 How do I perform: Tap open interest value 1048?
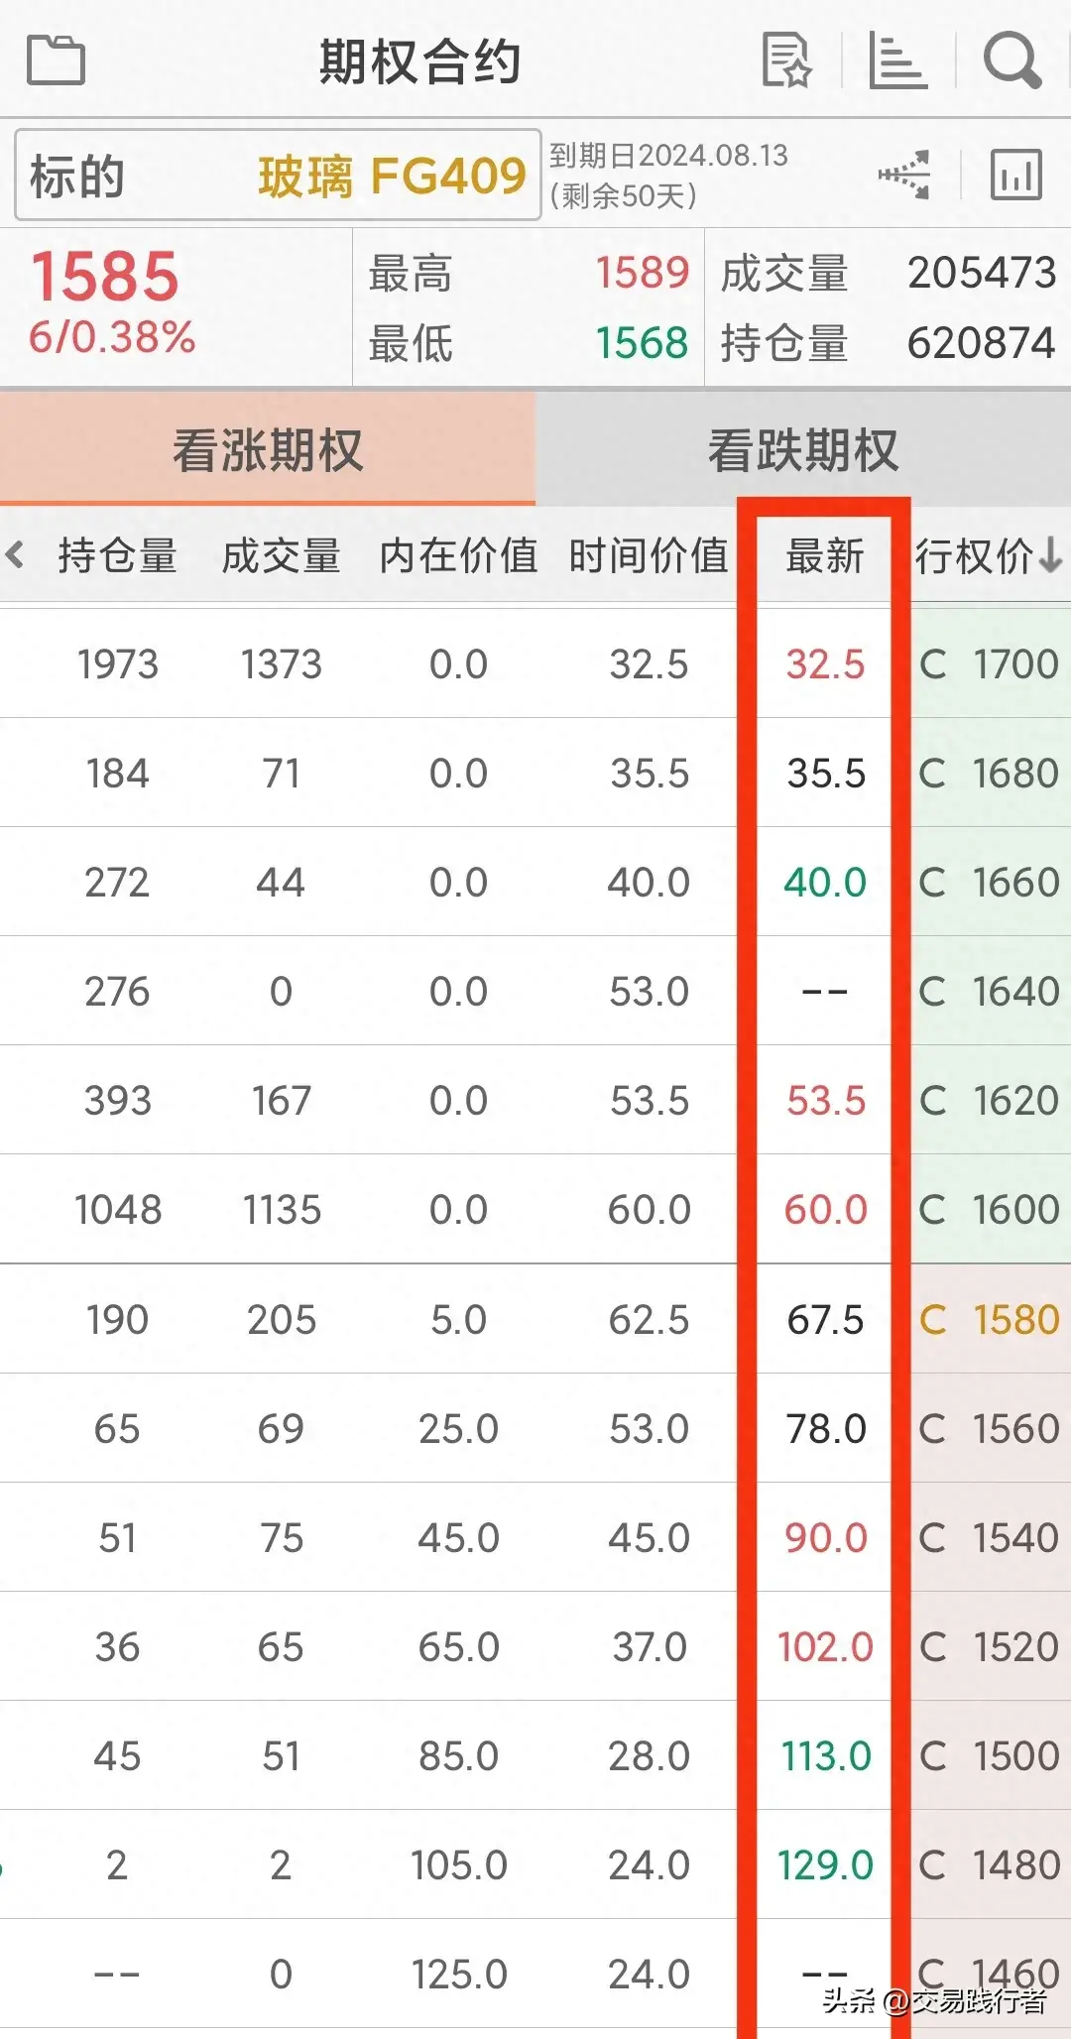[117, 1209]
